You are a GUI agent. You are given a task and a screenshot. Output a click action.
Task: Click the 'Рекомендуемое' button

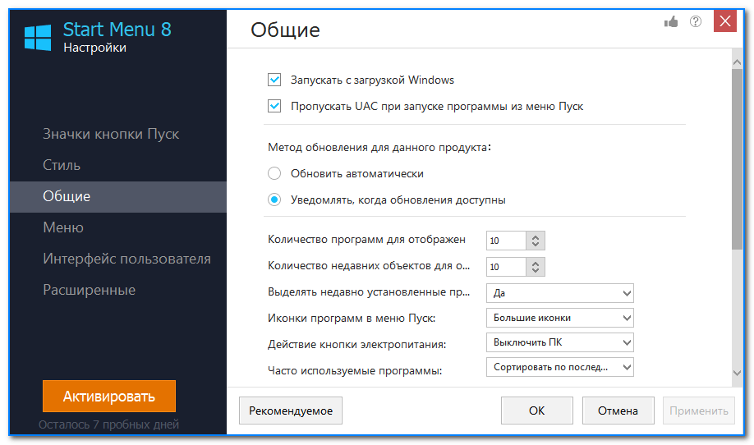[291, 411]
